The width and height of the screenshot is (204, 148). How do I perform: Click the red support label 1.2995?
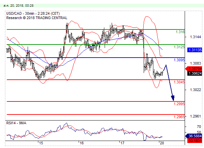[179, 104]
